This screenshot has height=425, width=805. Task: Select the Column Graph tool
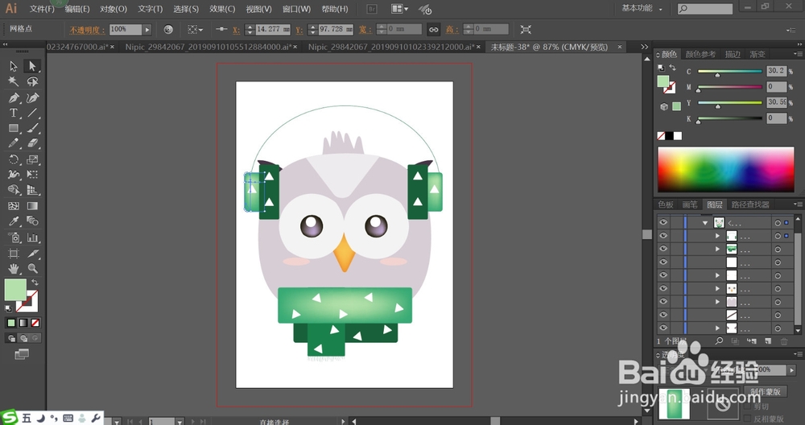pos(32,237)
